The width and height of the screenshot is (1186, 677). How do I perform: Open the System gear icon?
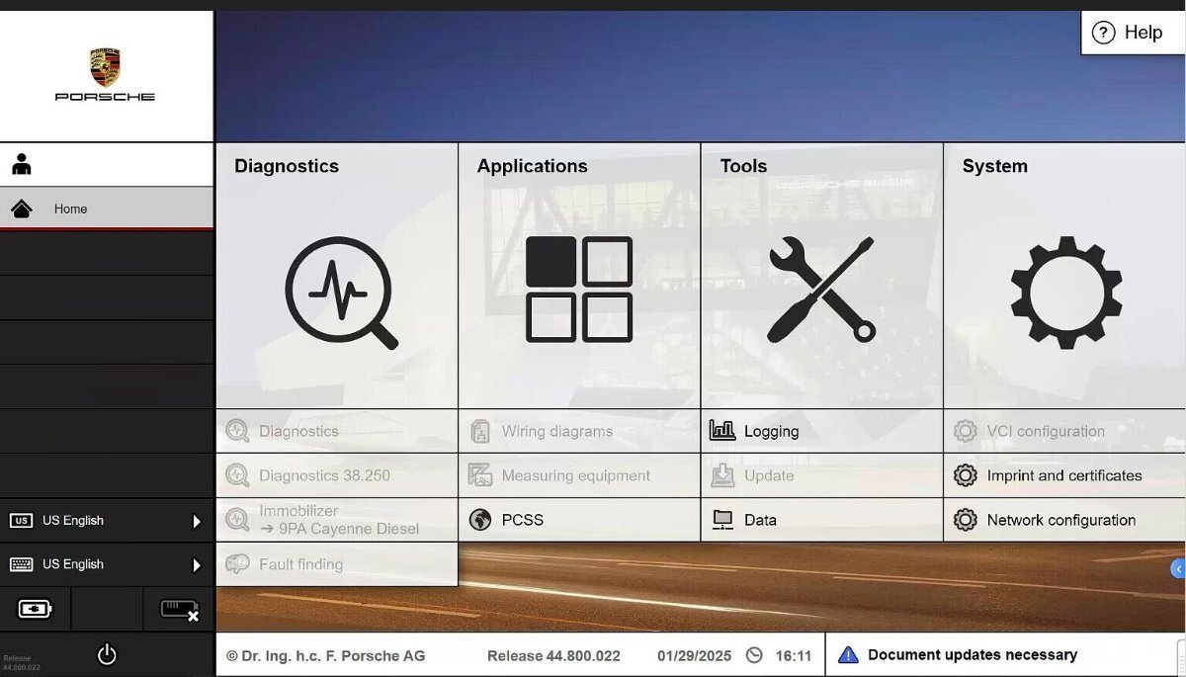[1065, 292]
